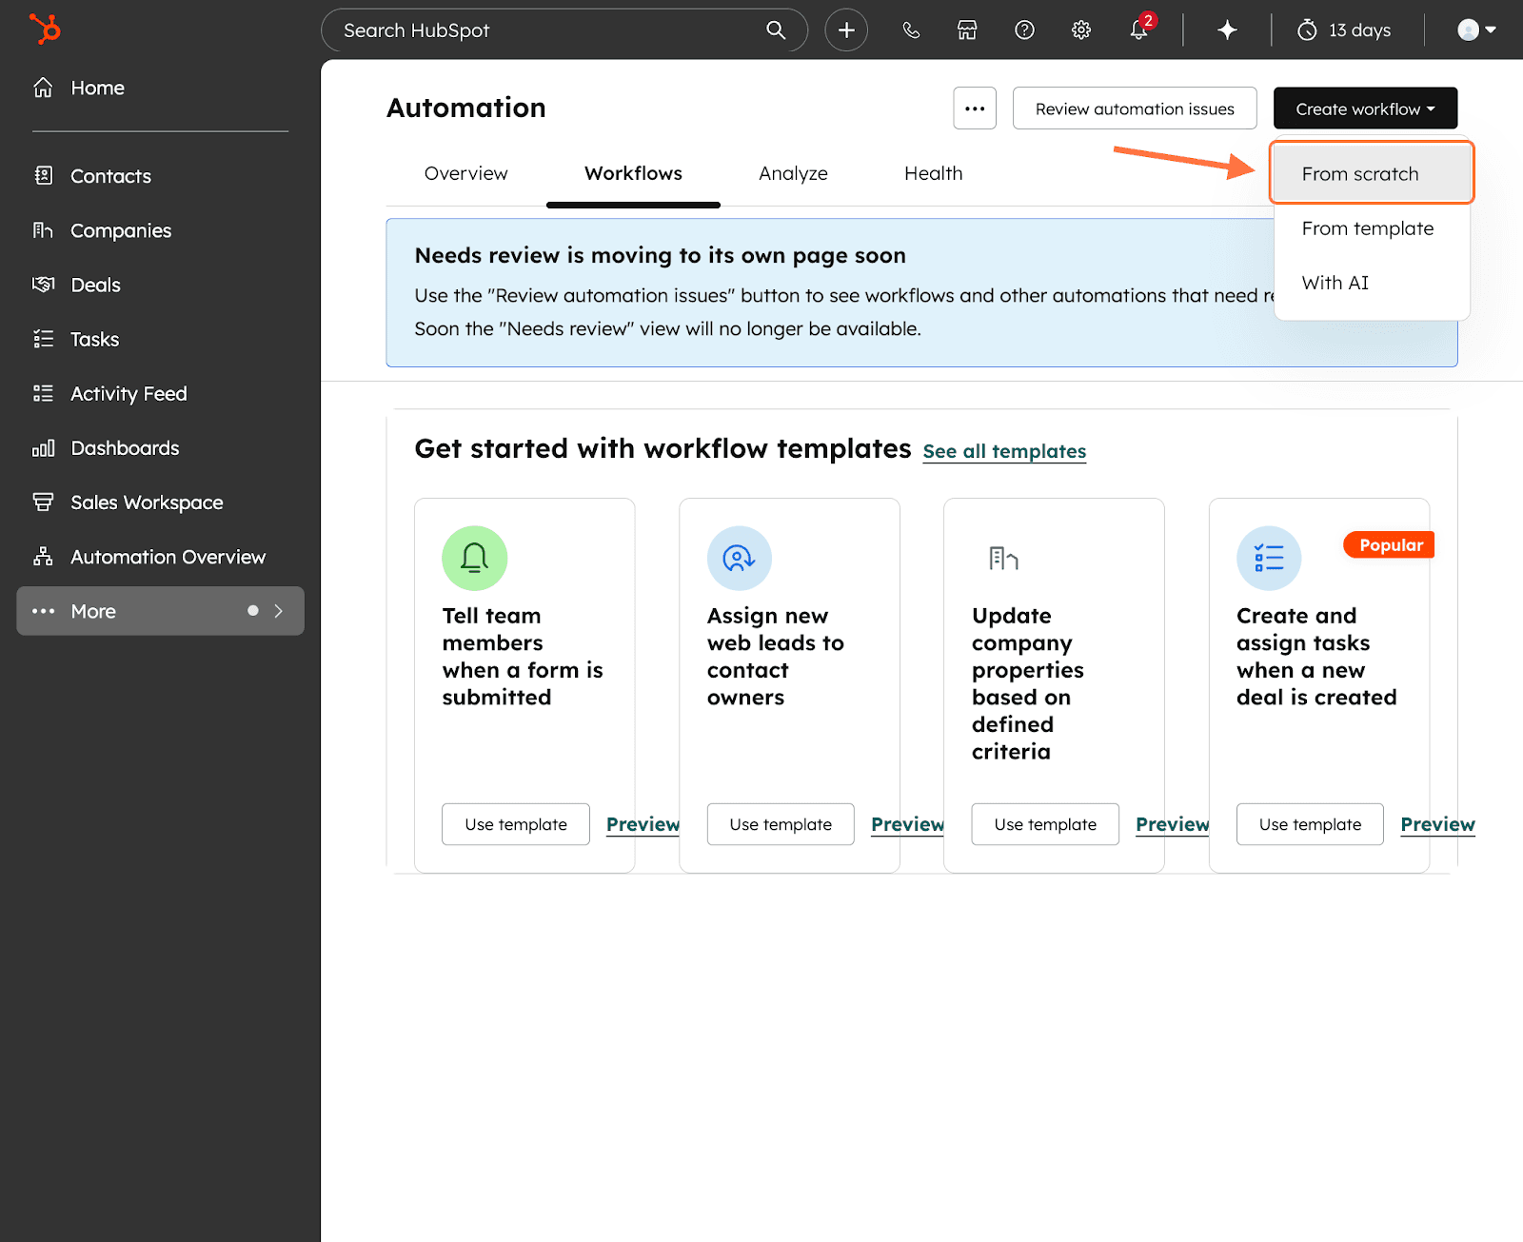This screenshot has width=1523, height=1242.
Task: Open the user account avatar menu
Action: pos(1476,30)
